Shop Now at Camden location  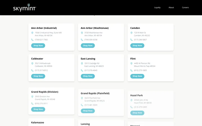pyautogui.click(x=137, y=46)
